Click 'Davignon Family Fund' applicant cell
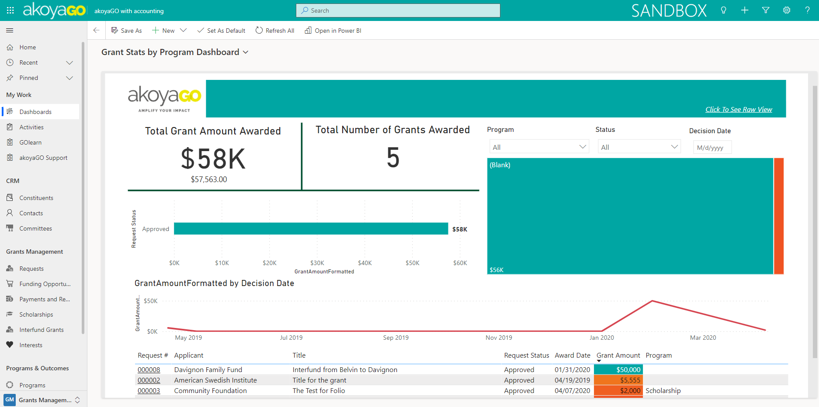This screenshot has height=407, width=819. (x=208, y=369)
